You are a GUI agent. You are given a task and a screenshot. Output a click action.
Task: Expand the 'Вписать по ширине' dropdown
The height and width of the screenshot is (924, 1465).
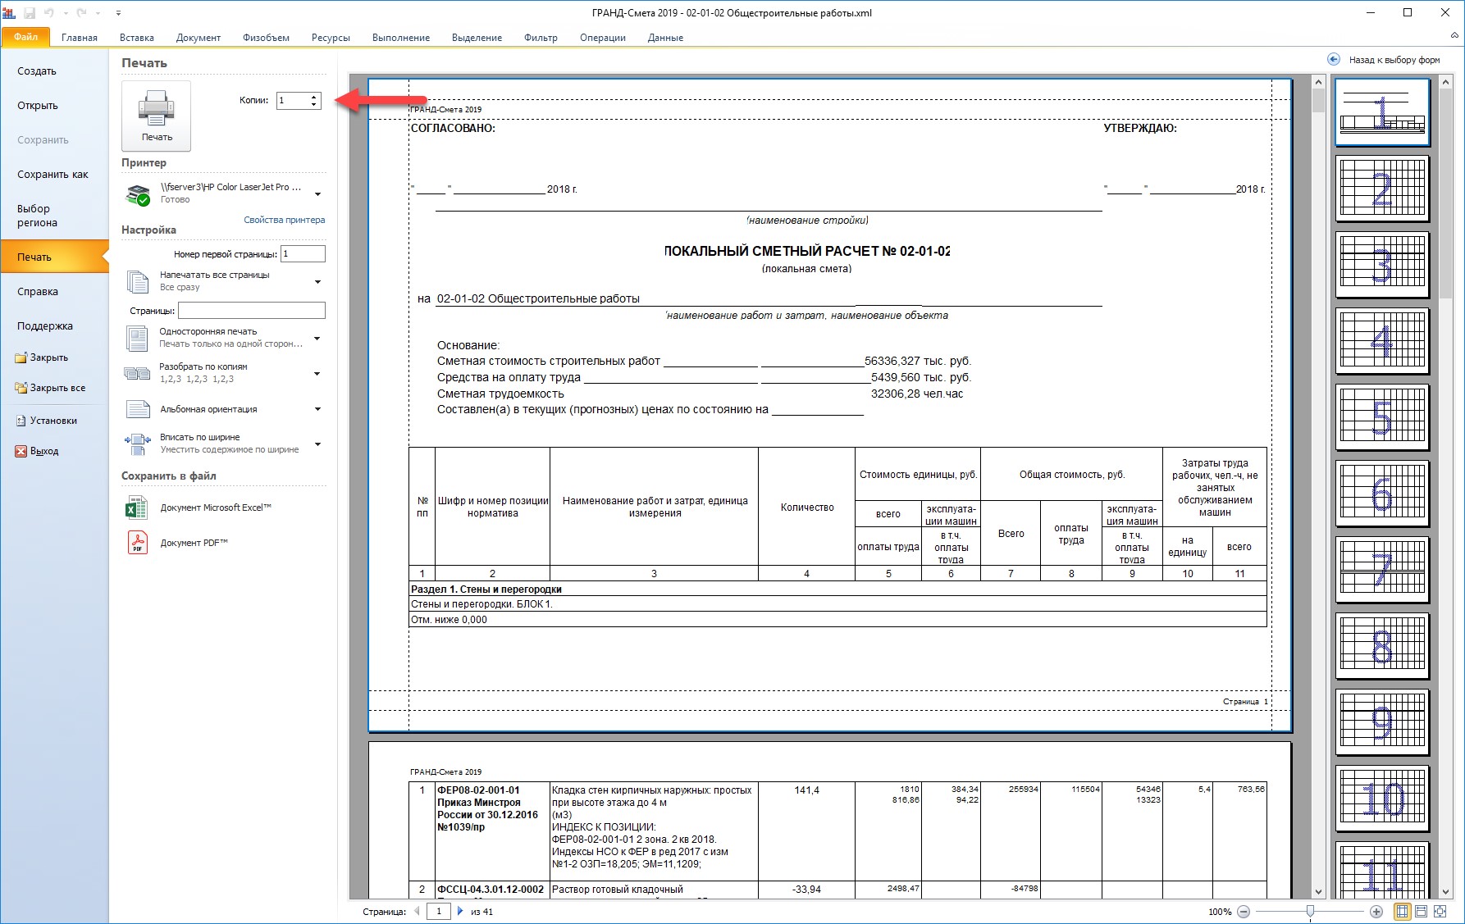click(317, 444)
